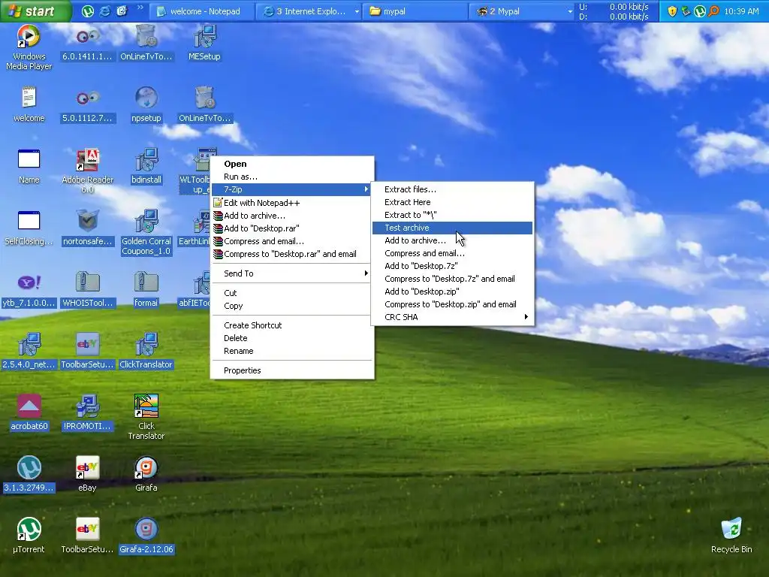This screenshot has width=769, height=577.
Task: Choose Test archive in 7-Zip submenu
Action: point(452,228)
